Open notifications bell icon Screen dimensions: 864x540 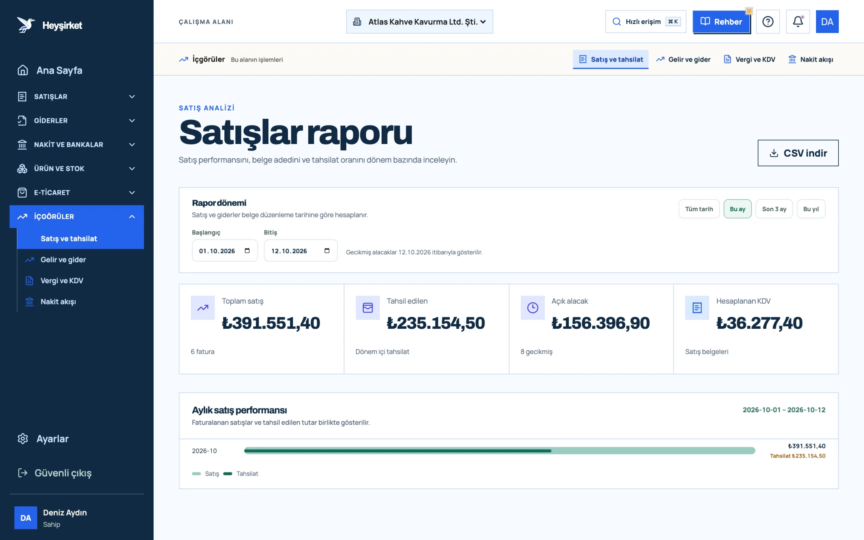(798, 22)
